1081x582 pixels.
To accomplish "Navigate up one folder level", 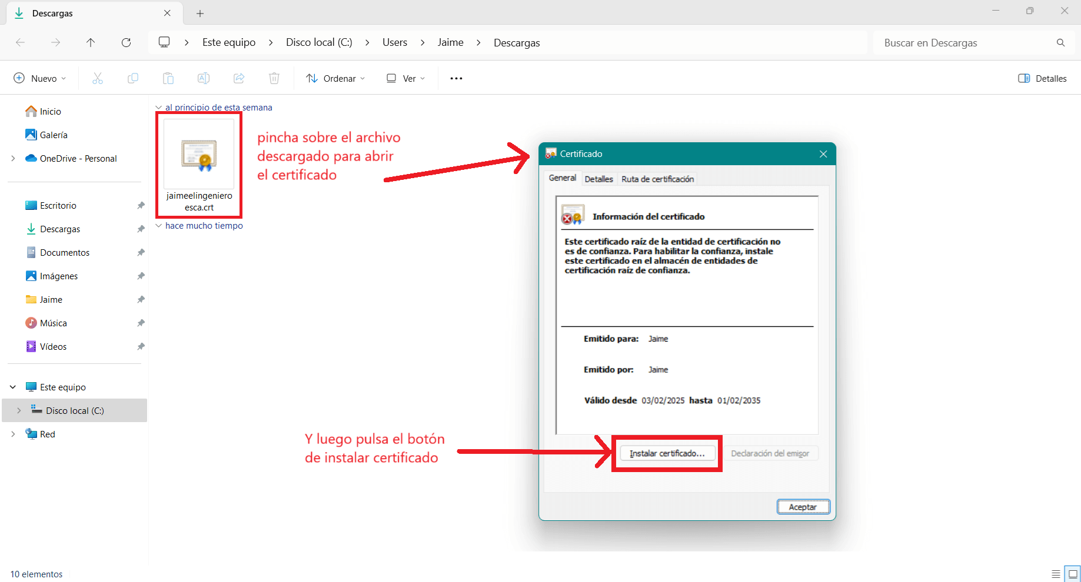I will (91, 42).
